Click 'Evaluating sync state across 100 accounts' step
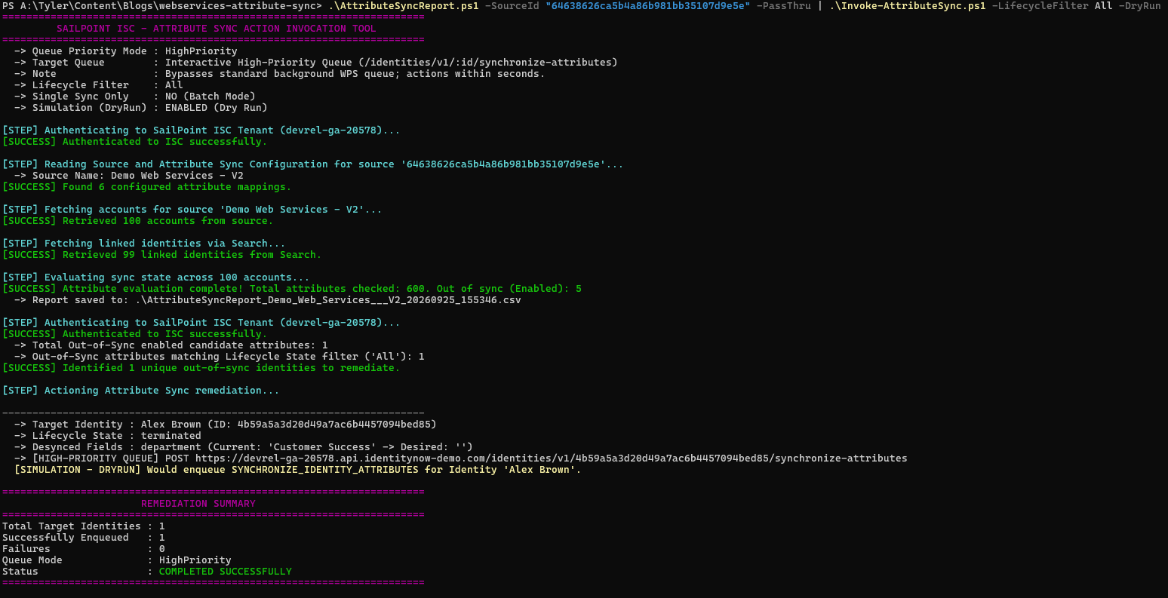Image resolution: width=1168 pixels, height=598 pixels. click(x=156, y=278)
